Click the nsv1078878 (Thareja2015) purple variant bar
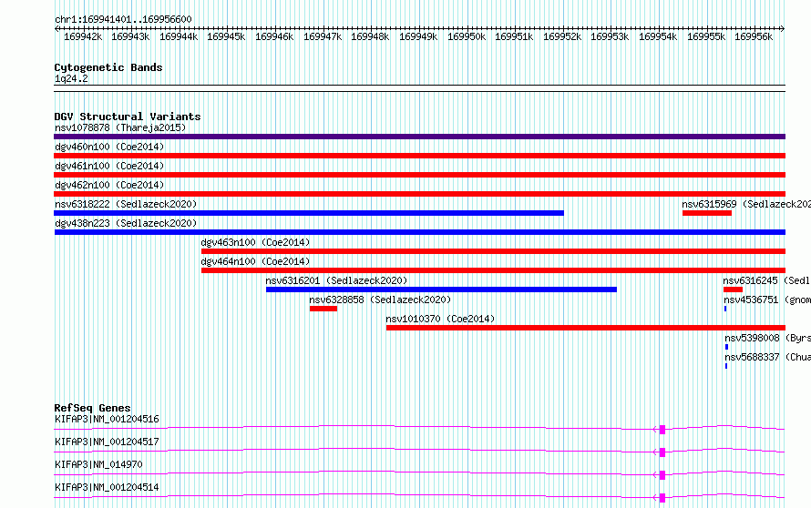 [x=419, y=137]
